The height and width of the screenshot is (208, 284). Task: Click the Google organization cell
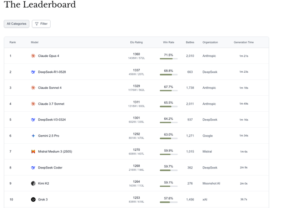tap(208, 136)
